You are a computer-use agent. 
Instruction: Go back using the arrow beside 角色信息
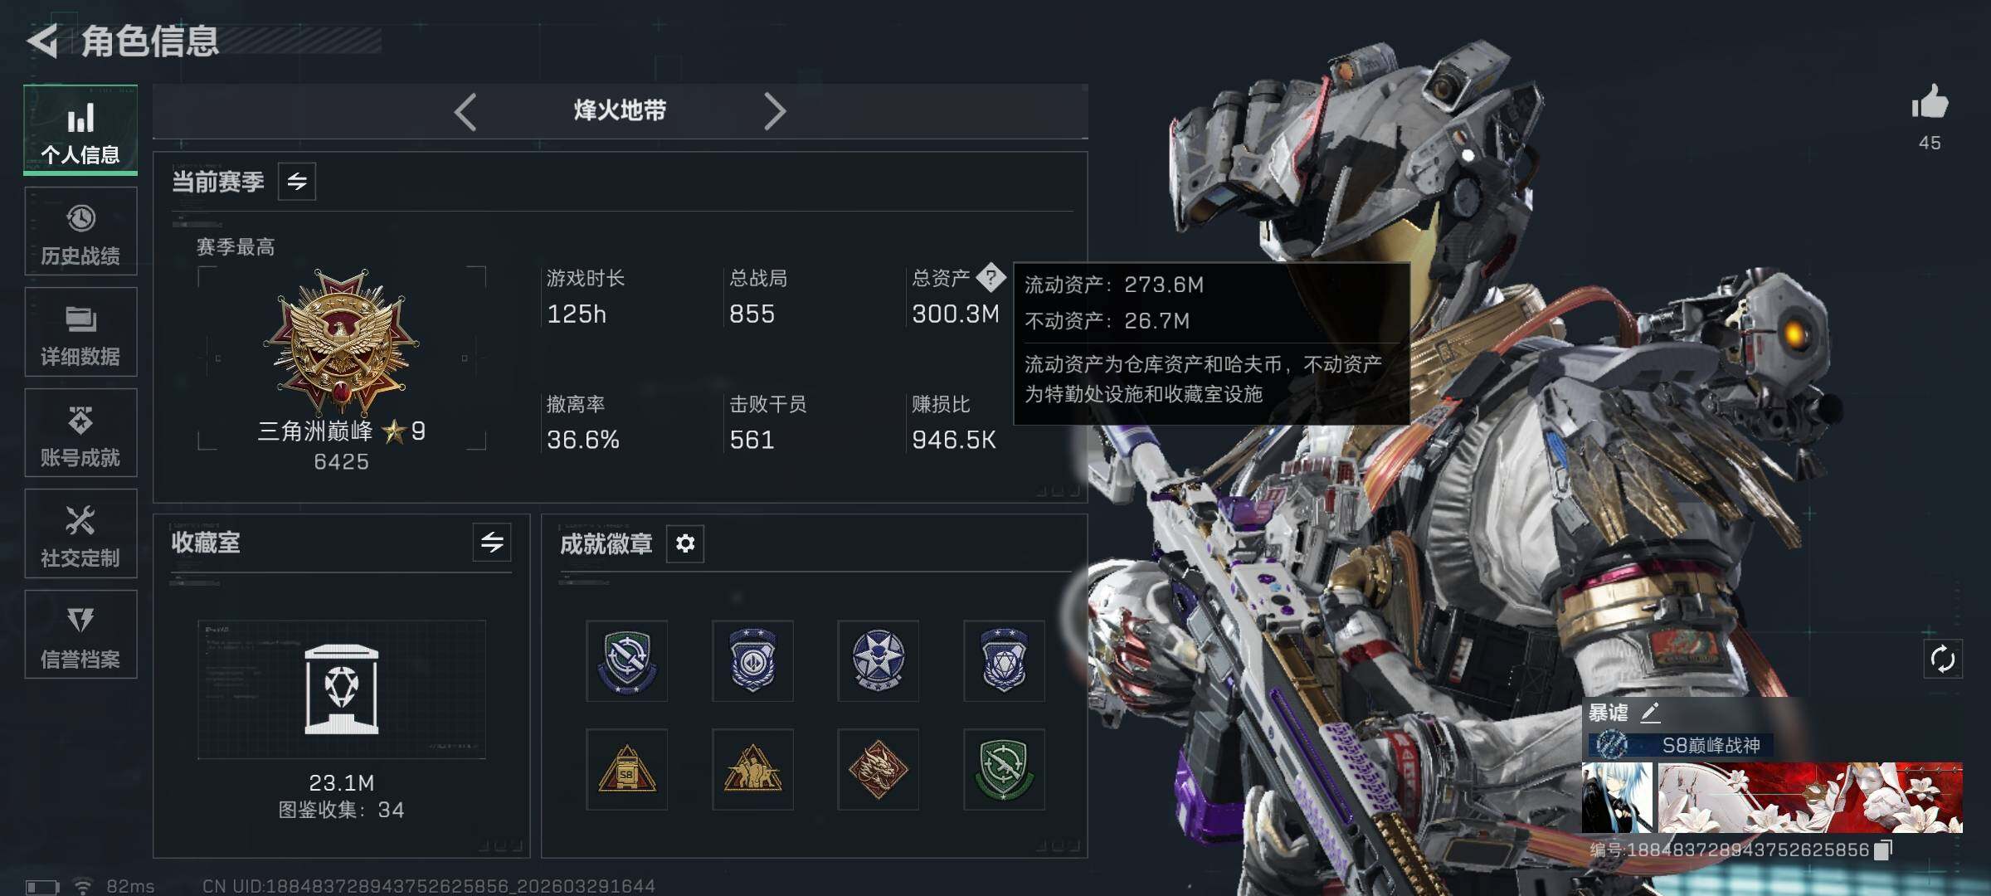pyautogui.click(x=43, y=41)
